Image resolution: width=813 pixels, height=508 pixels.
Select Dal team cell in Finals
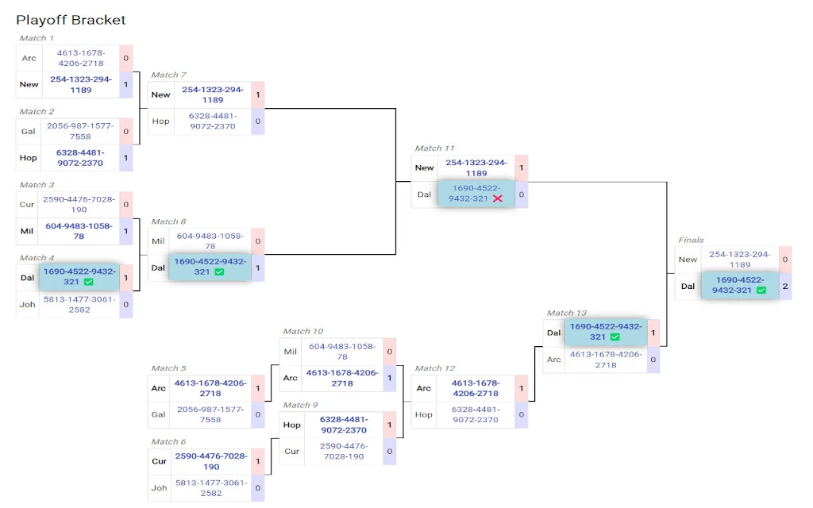coord(688,286)
